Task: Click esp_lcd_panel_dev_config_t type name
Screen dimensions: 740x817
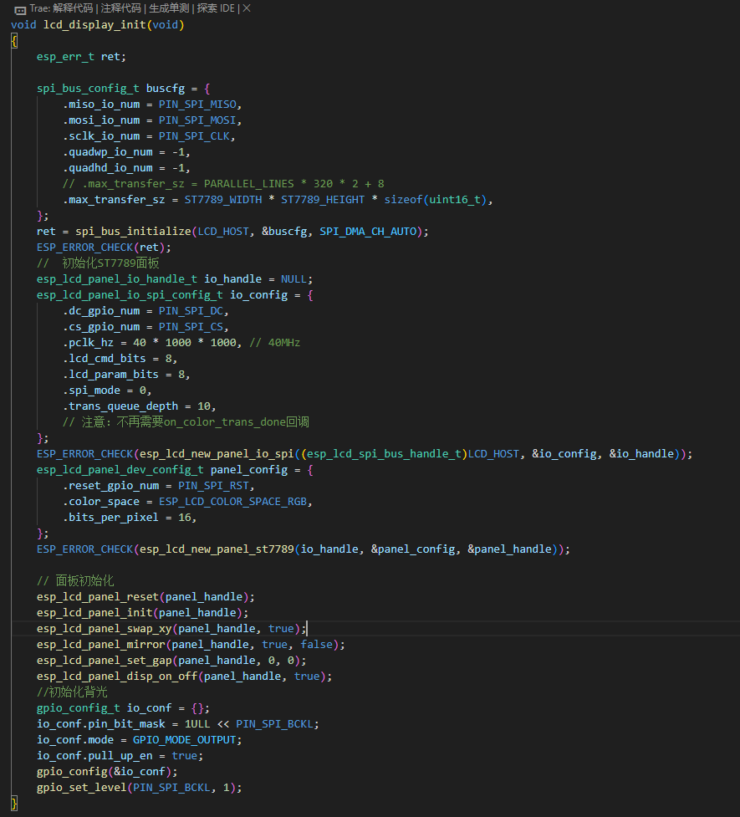Action: (120, 470)
